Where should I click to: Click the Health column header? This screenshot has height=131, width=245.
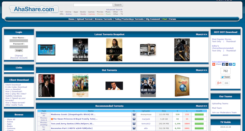(x=199, y=111)
